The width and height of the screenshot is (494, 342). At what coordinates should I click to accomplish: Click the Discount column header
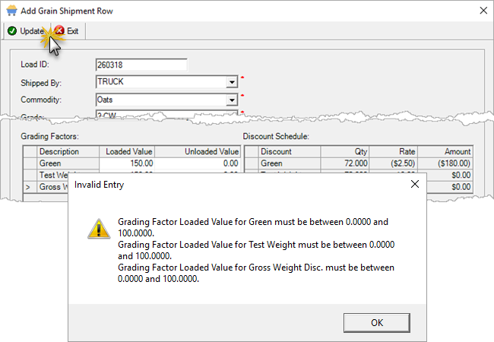290,151
